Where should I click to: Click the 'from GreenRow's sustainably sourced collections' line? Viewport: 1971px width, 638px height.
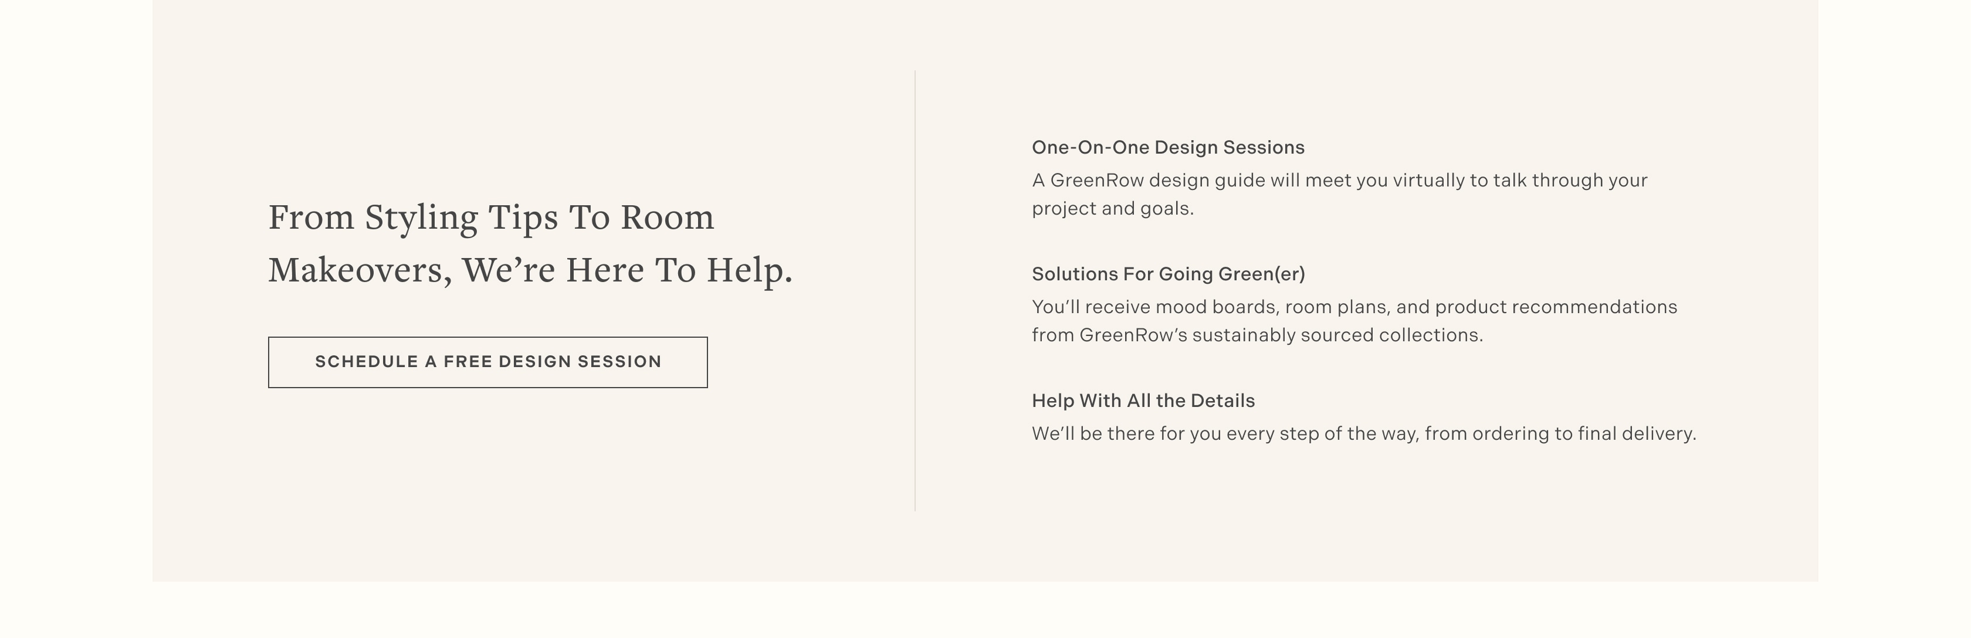1257,336
